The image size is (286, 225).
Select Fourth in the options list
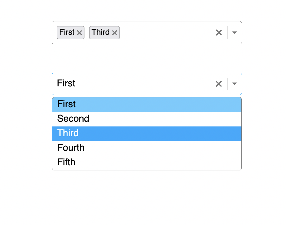tap(147, 148)
